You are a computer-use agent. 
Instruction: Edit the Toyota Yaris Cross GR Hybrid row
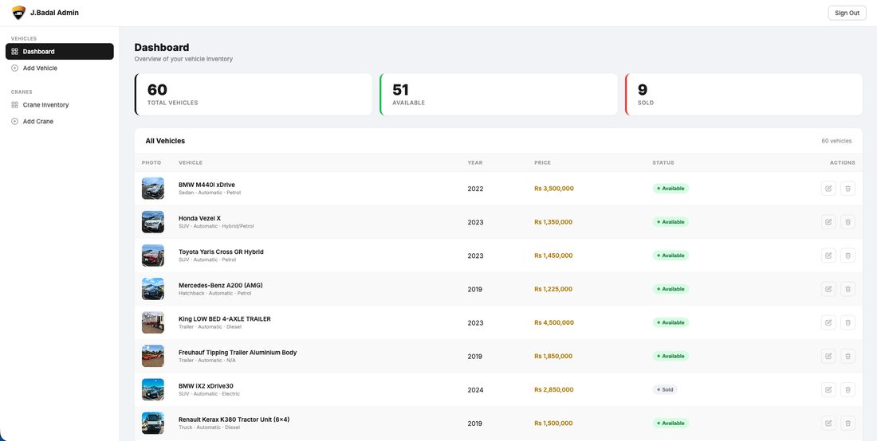tap(828, 256)
